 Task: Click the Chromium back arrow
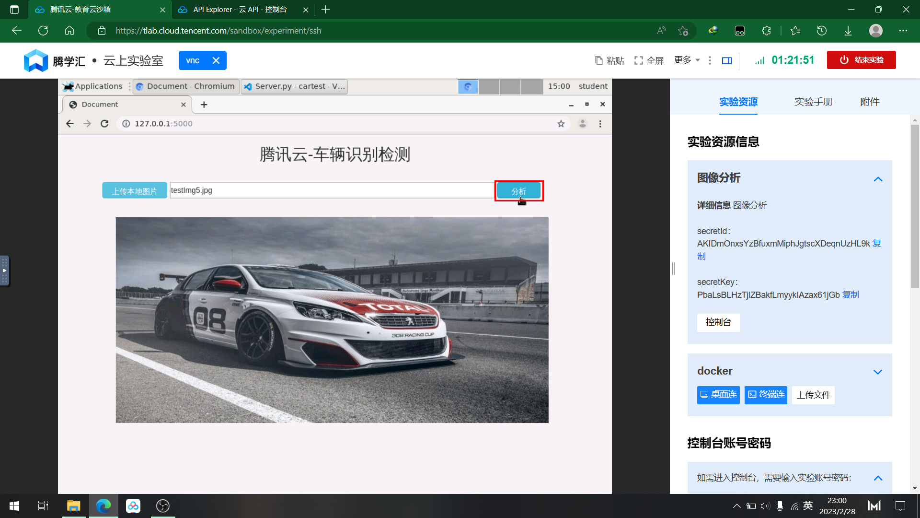(x=70, y=124)
